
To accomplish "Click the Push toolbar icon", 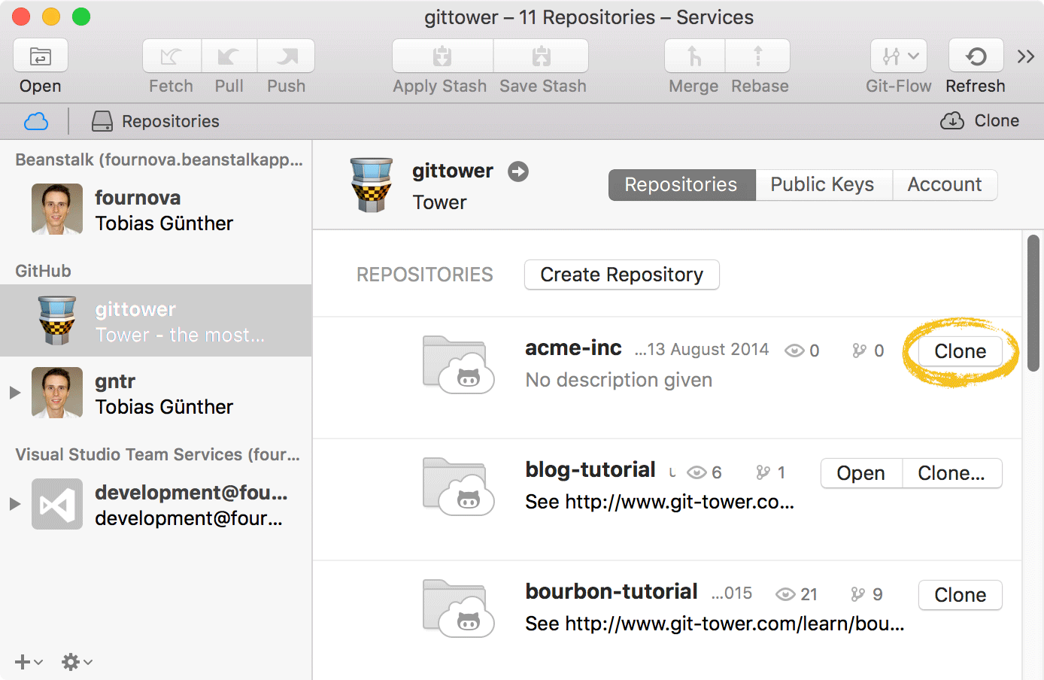I will [286, 56].
